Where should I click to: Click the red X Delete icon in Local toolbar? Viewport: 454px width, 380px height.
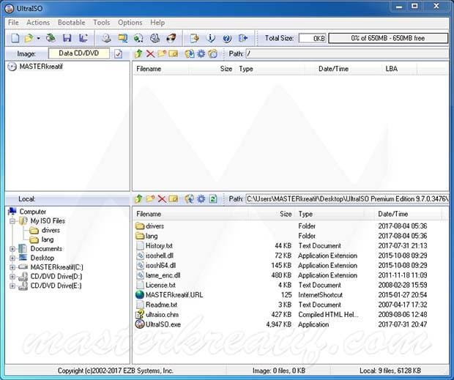click(x=162, y=199)
